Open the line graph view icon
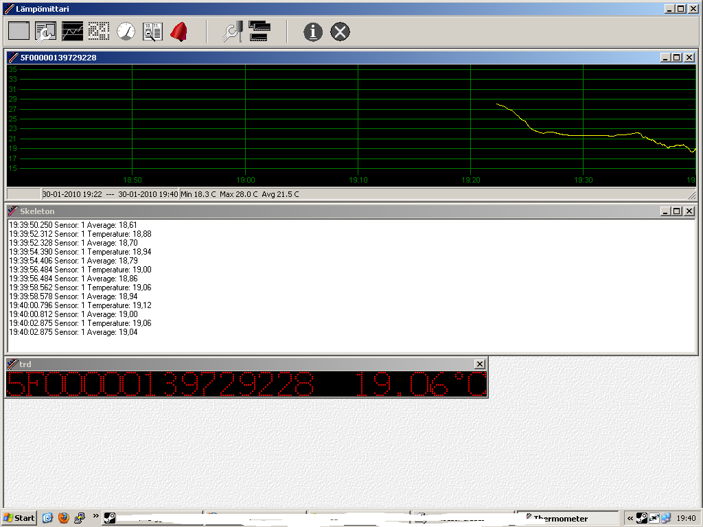The width and height of the screenshot is (703, 527). pos(72,31)
